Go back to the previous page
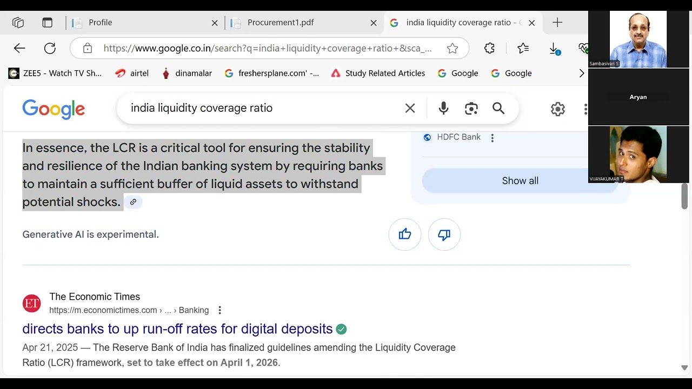The image size is (692, 389). [x=19, y=49]
